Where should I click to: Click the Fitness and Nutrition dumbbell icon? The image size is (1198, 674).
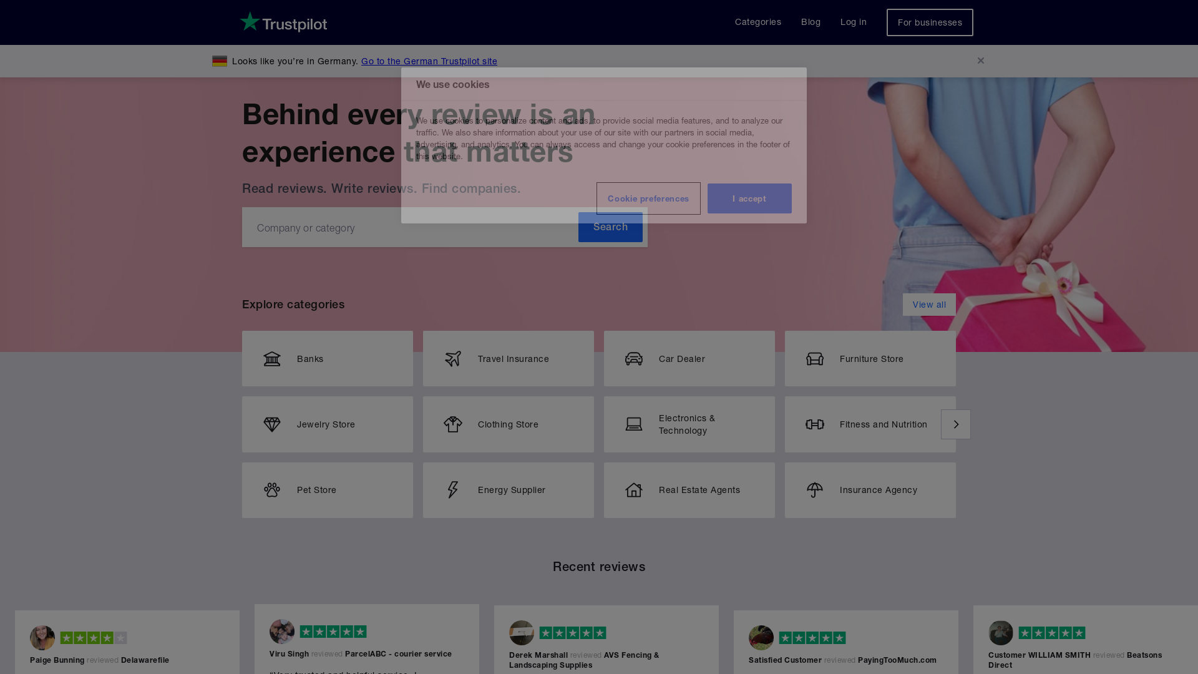[815, 424]
